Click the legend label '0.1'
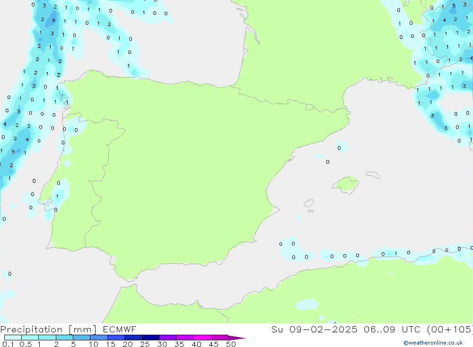Viewport: 473px width, 347px height. (x=8, y=344)
